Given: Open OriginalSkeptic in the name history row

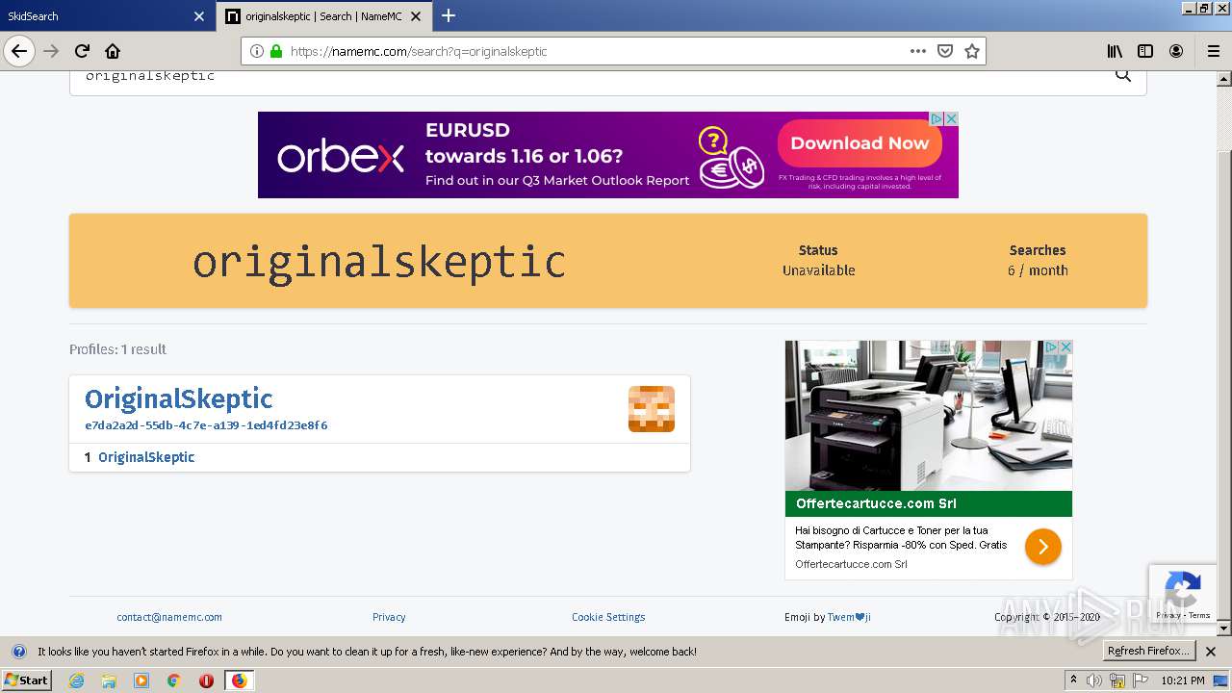Looking at the screenshot, I should 146,457.
